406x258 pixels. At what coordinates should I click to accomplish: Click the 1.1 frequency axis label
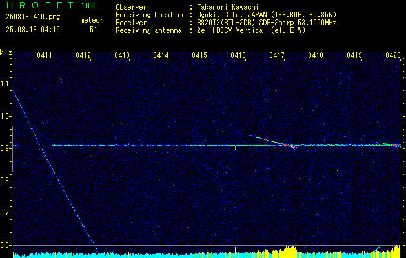coord(5,84)
